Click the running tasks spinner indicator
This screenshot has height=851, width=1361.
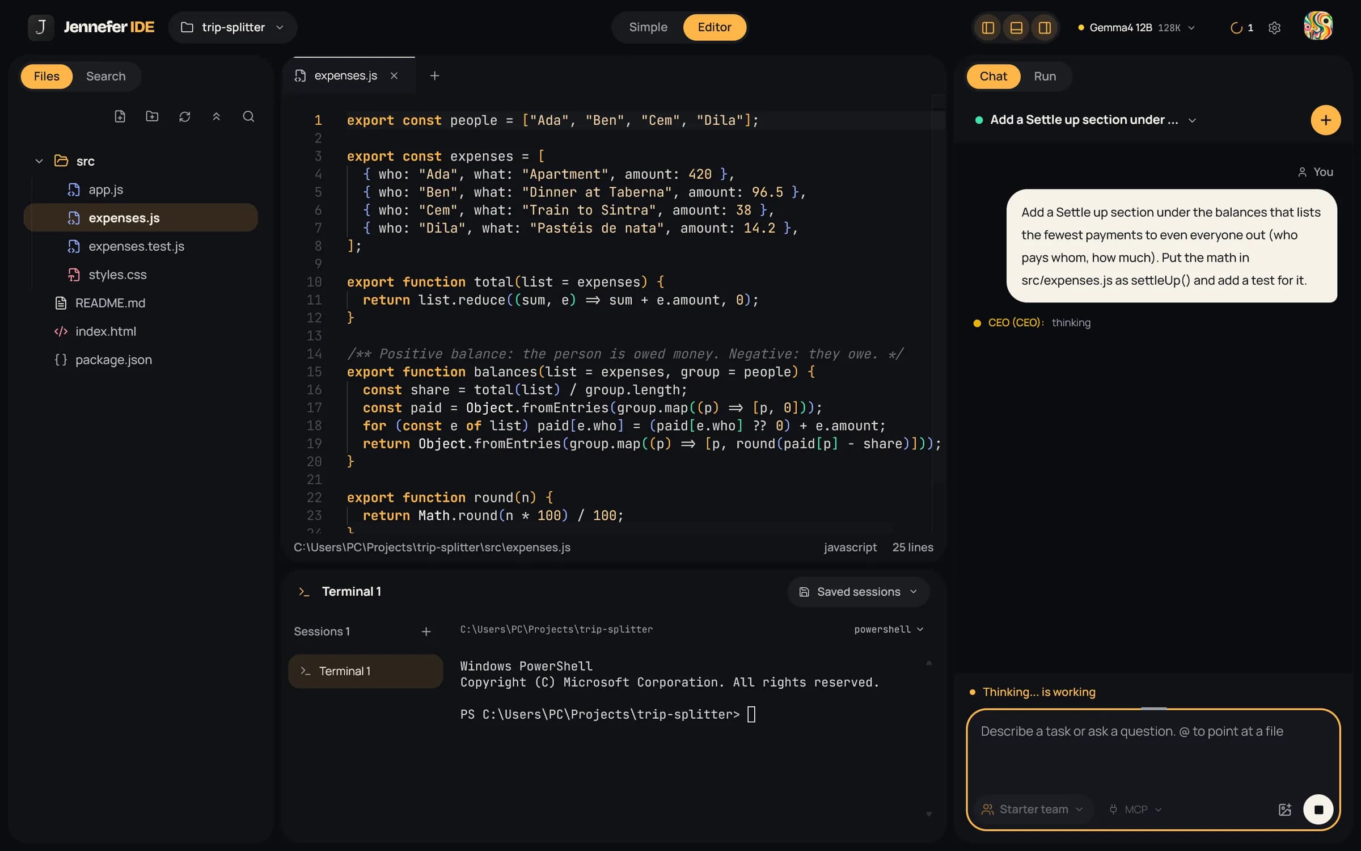click(1241, 28)
